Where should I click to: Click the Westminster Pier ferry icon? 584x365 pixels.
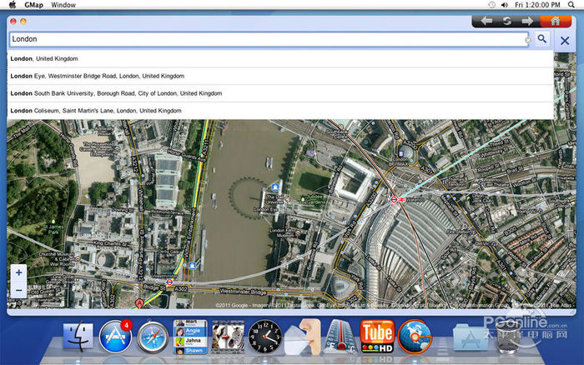[192, 266]
